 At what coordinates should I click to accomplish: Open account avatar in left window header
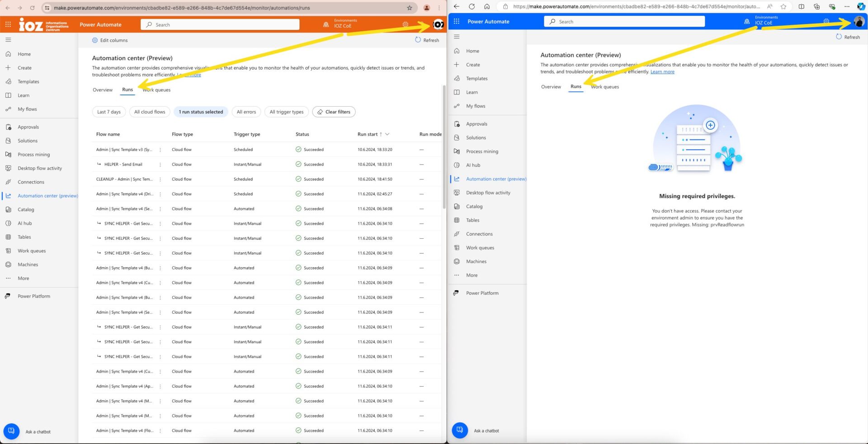point(438,24)
